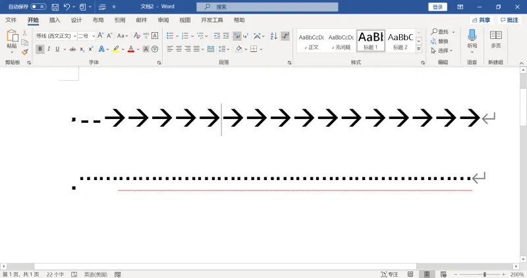Justify the paragraph text
The width and height of the screenshot is (527, 278).
coord(196,49)
